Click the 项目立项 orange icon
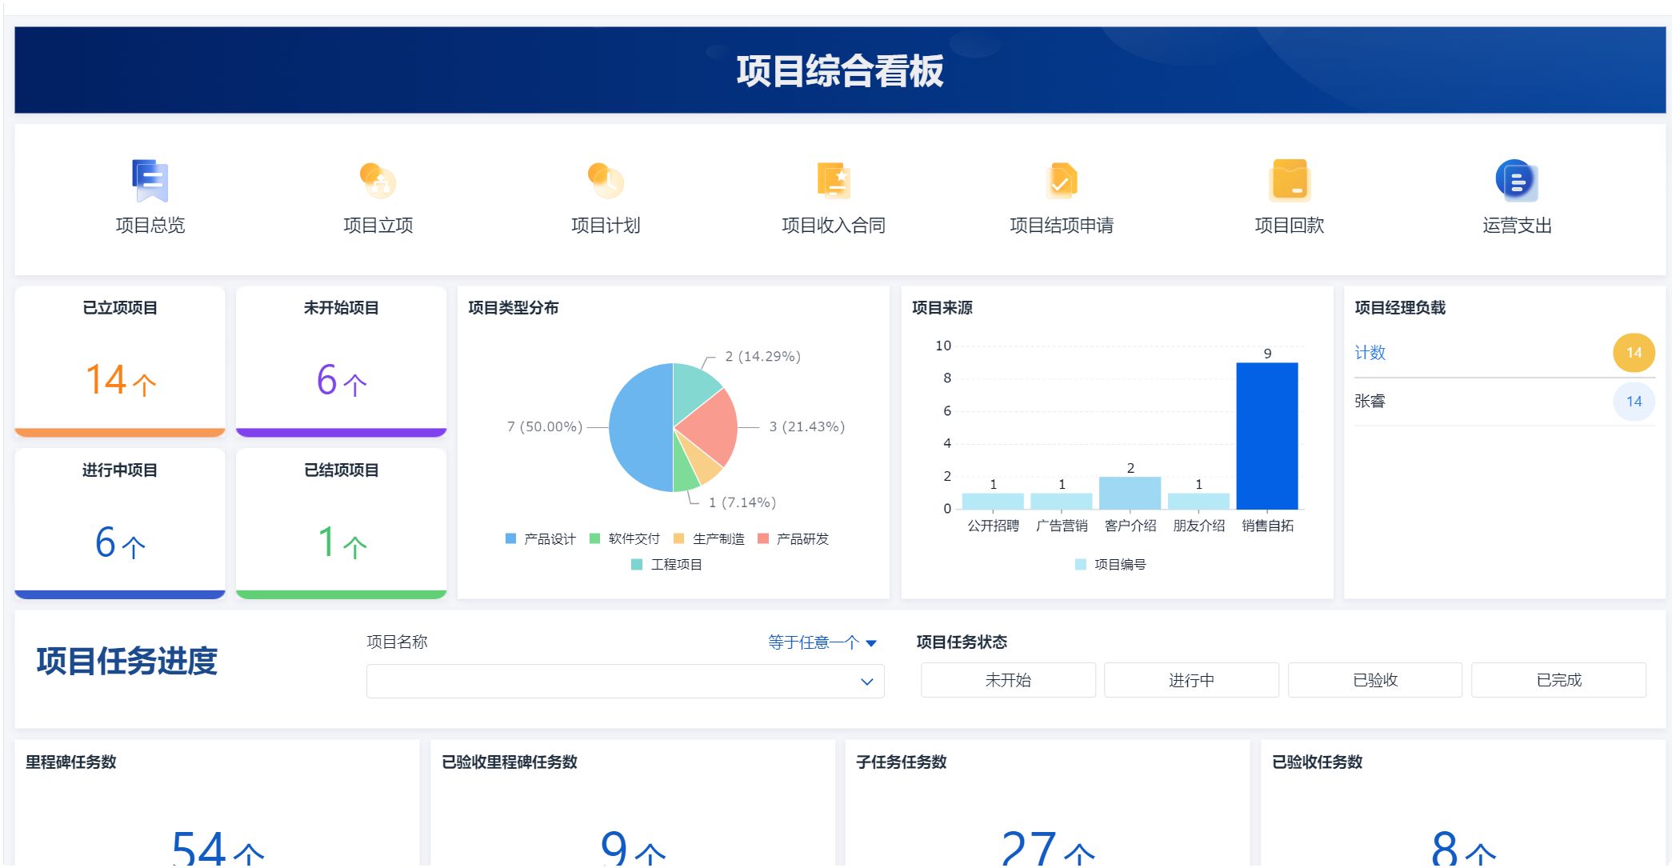1672x868 pixels. (x=378, y=181)
